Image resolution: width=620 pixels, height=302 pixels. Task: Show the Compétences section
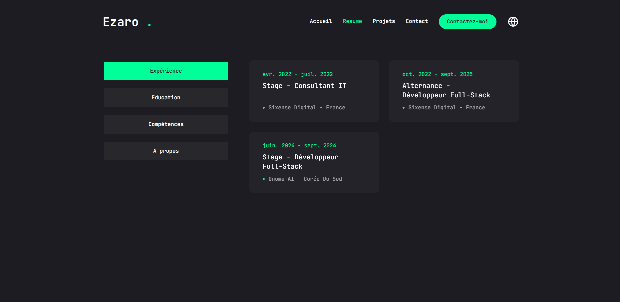point(166,124)
